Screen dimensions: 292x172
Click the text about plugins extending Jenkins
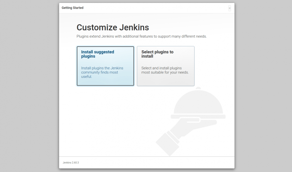pos(142,37)
